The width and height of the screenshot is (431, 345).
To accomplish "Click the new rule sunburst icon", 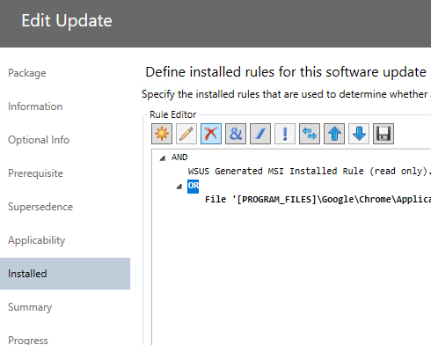I will [x=162, y=134].
